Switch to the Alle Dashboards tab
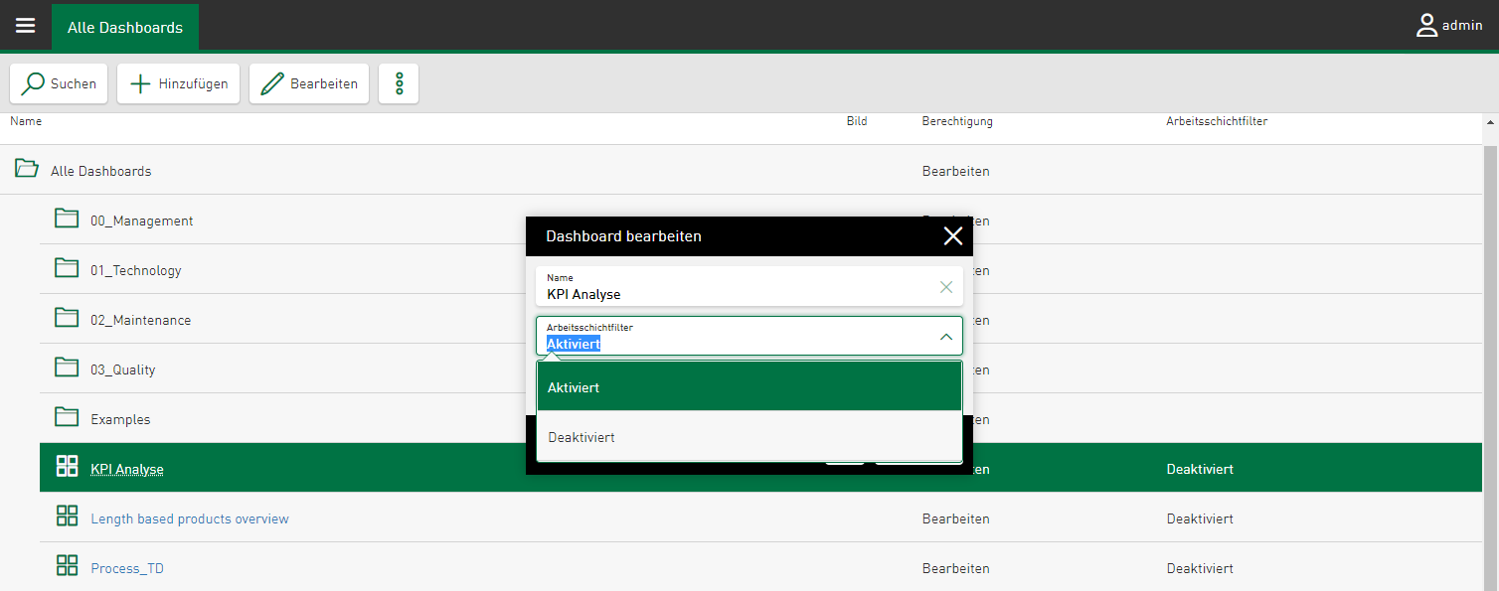This screenshot has height=591, width=1499. pyautogui.click(x=125, y=27)
